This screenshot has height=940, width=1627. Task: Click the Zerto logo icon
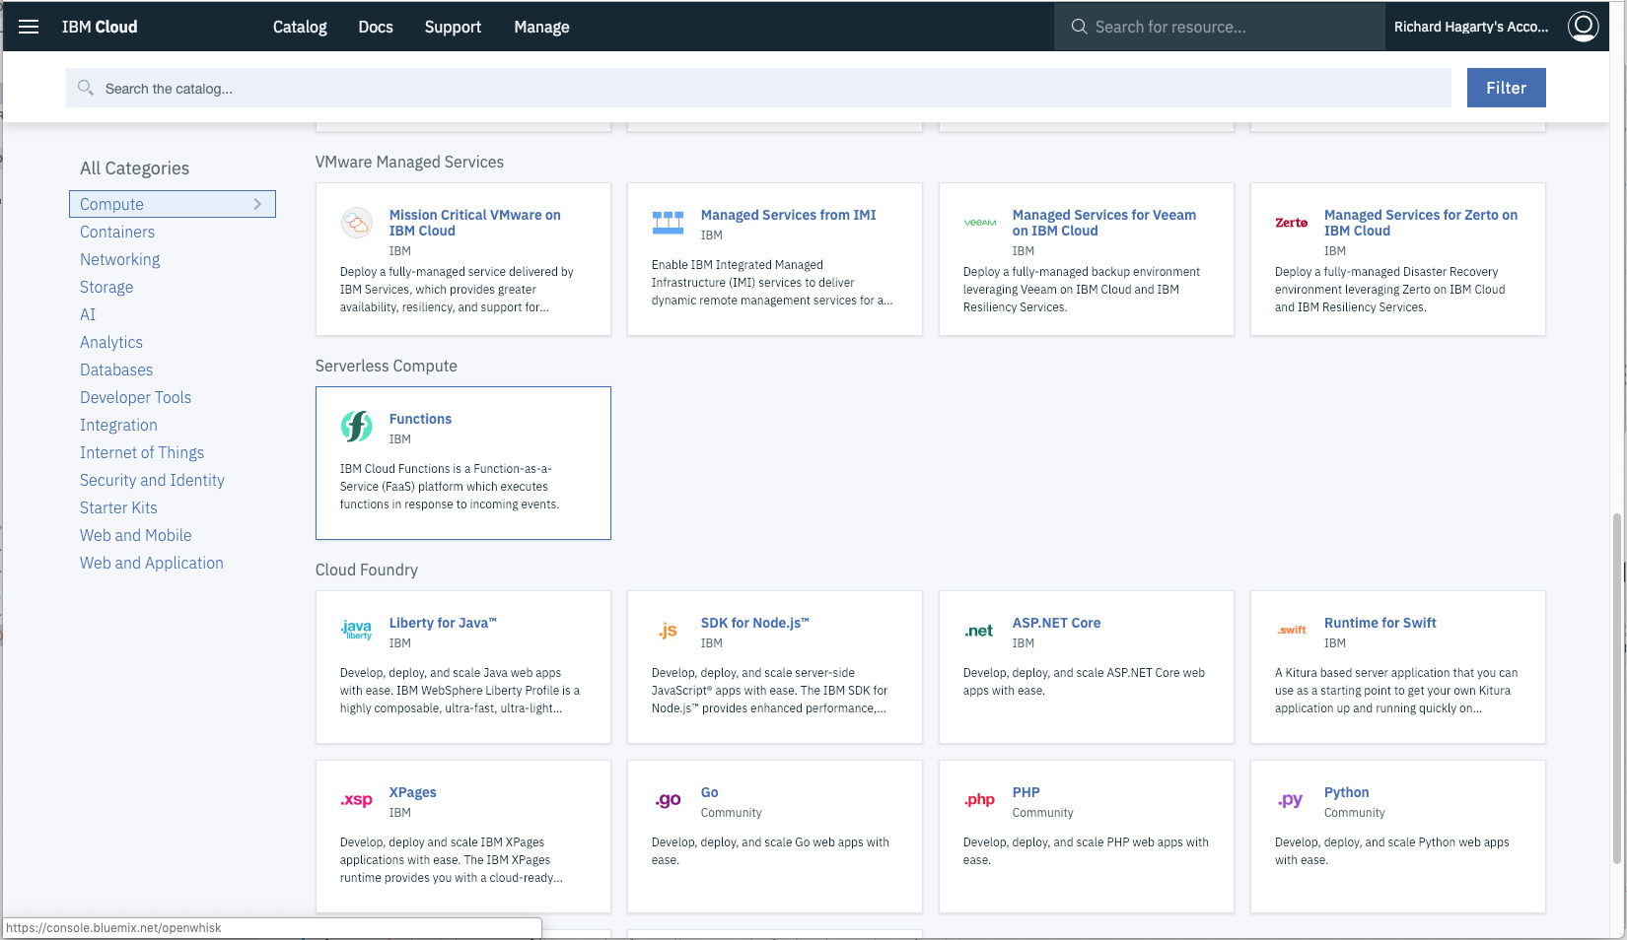1292,223
